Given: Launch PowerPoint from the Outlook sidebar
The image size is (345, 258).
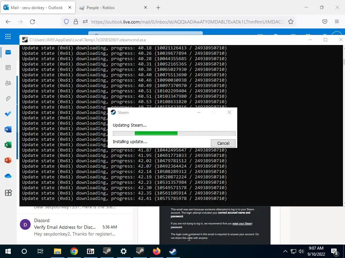Looking at the screenshot, I should (x=8, y=160).
